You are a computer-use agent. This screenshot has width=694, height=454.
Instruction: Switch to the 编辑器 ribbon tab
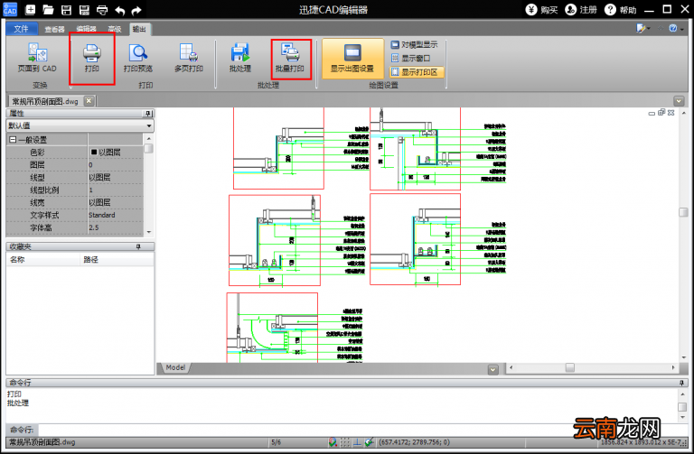click(x=86, y=29)
